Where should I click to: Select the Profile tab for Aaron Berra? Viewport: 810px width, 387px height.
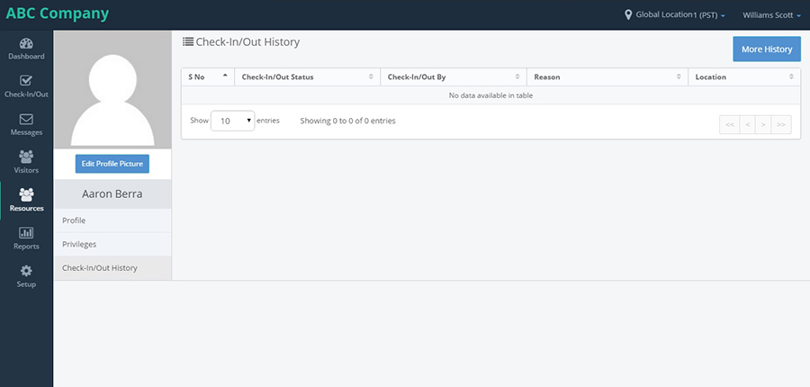(112, 220)
